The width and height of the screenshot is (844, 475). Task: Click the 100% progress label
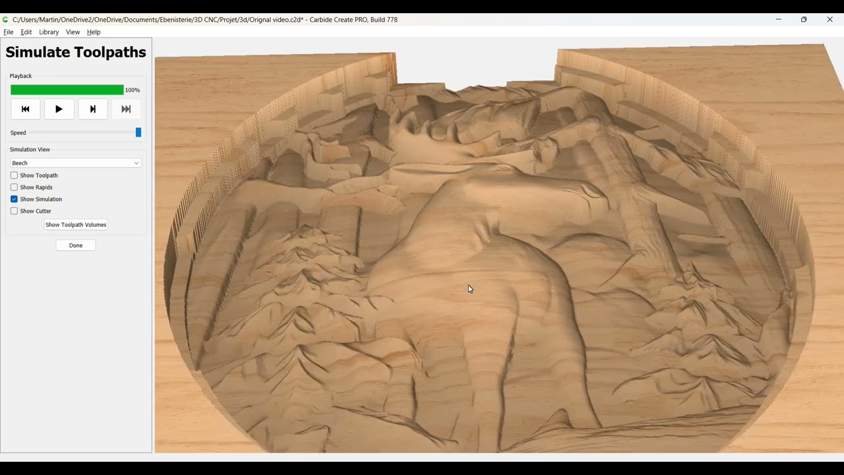click(133, 90)
